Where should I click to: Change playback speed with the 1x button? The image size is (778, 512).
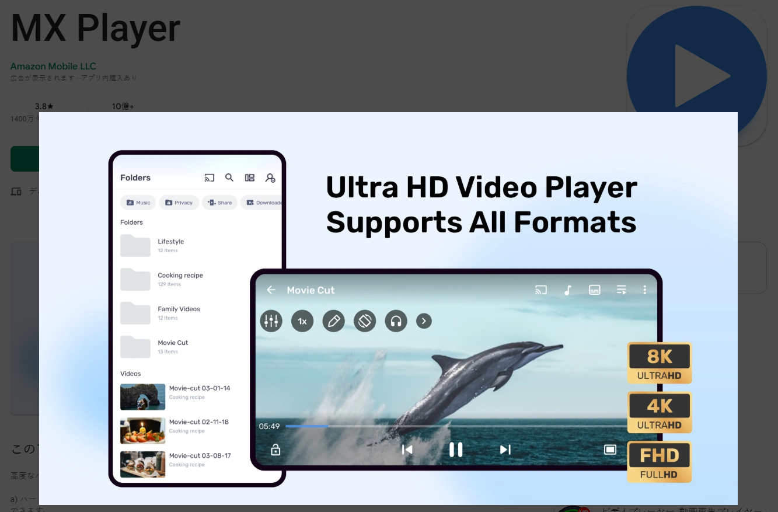[x=302, y=321]
